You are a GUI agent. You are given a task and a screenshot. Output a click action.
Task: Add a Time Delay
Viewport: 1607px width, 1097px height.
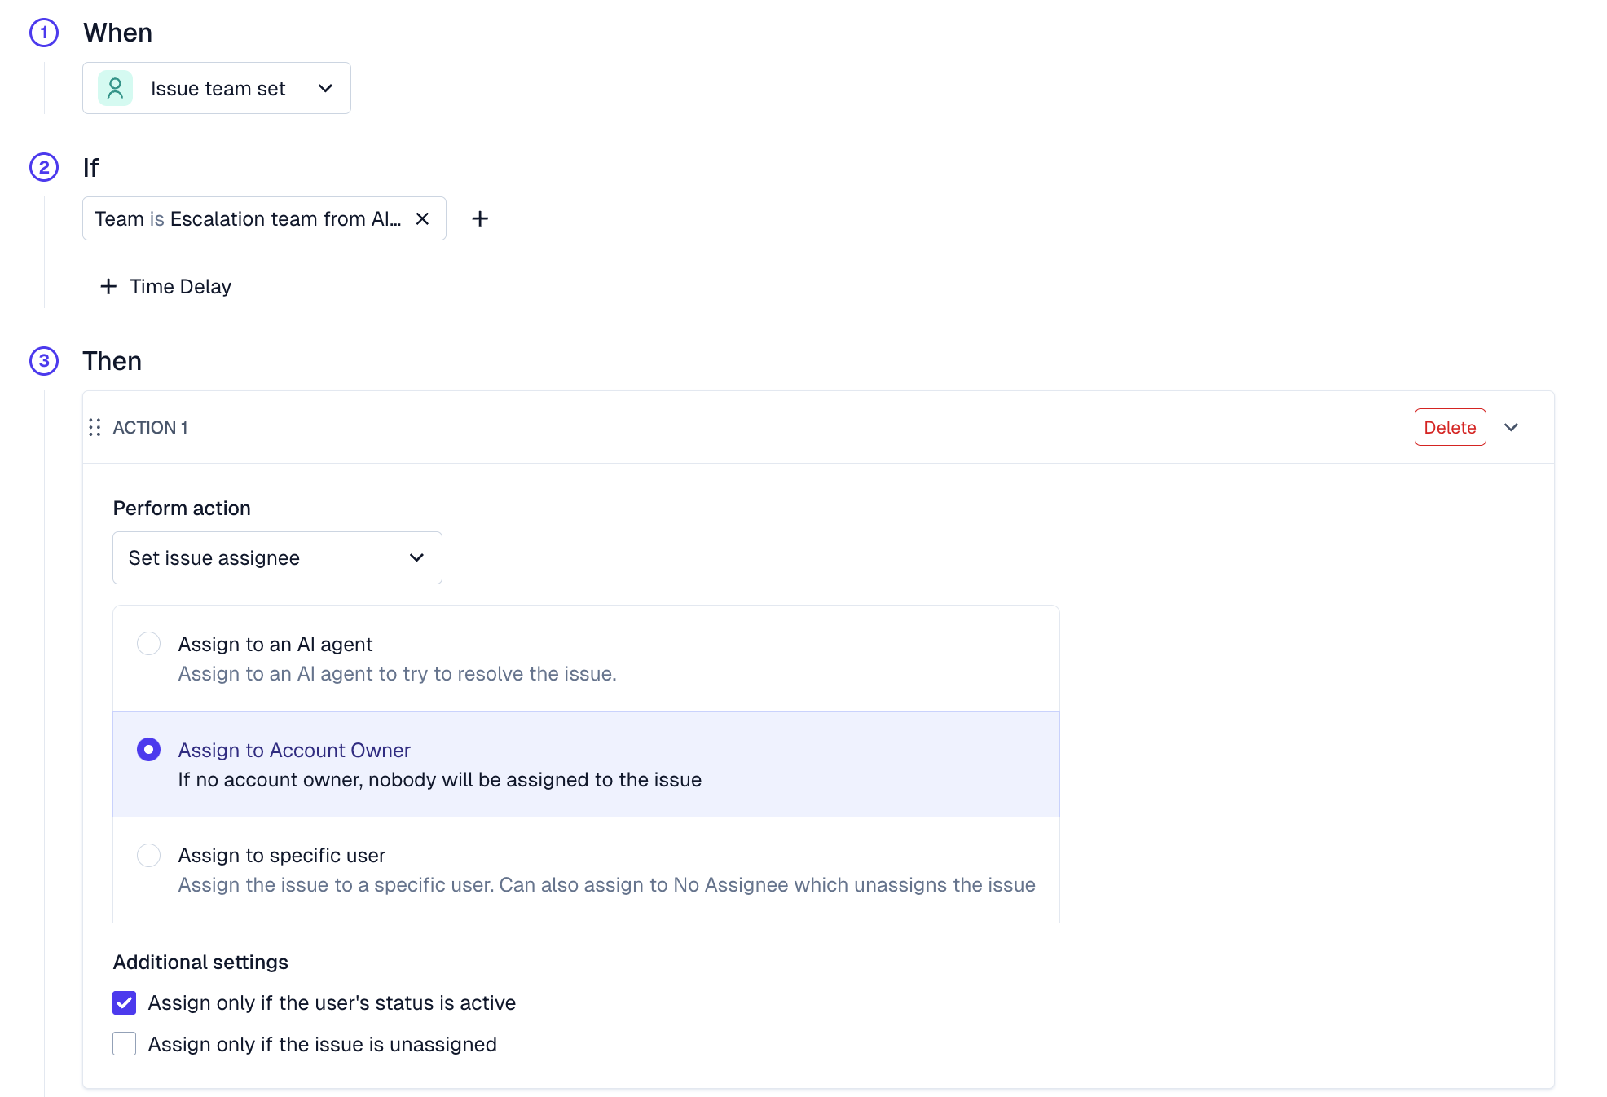click(165, 286)
